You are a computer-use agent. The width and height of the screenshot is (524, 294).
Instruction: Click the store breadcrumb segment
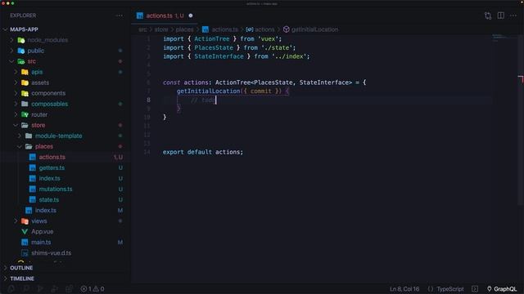pyautogui.click(x=161, y=29)
